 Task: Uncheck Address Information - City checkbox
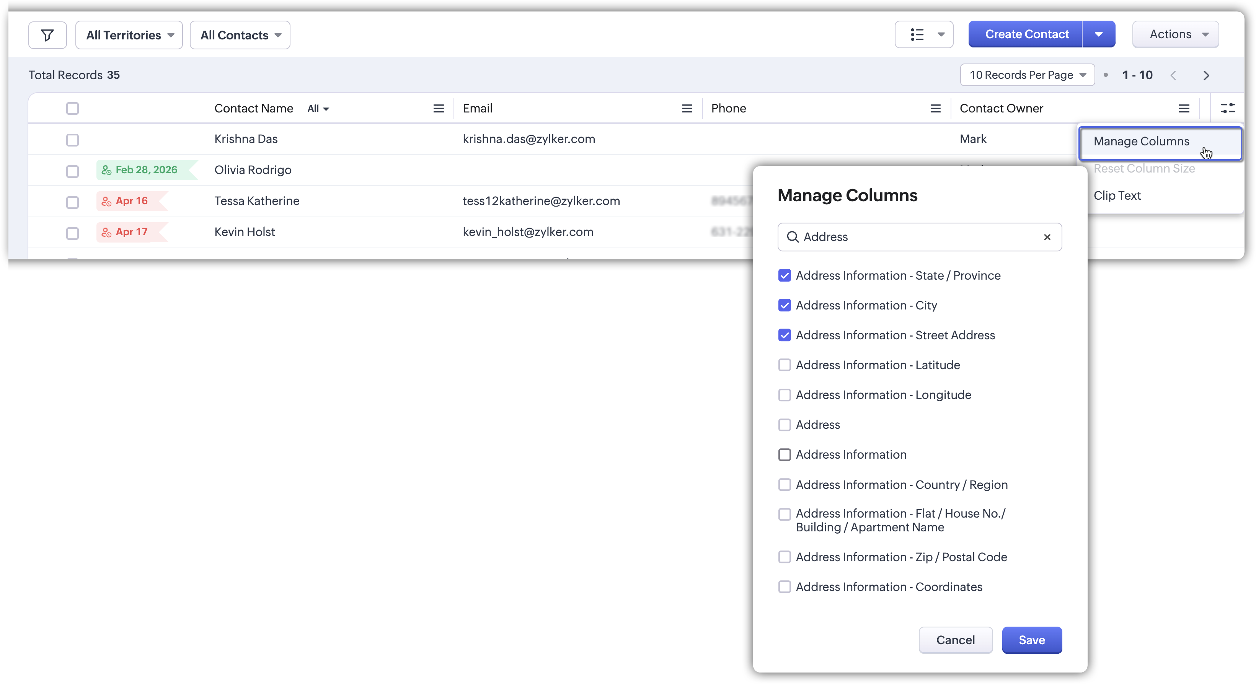tap(785, 306)
